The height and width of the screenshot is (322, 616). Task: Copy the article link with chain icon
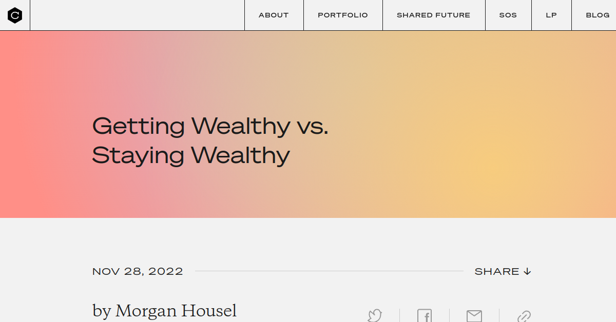524,316
